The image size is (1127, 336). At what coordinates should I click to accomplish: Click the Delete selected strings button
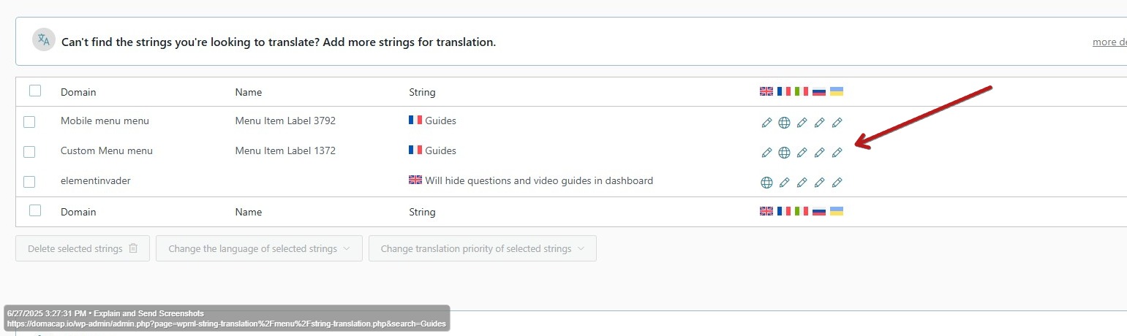83,248
